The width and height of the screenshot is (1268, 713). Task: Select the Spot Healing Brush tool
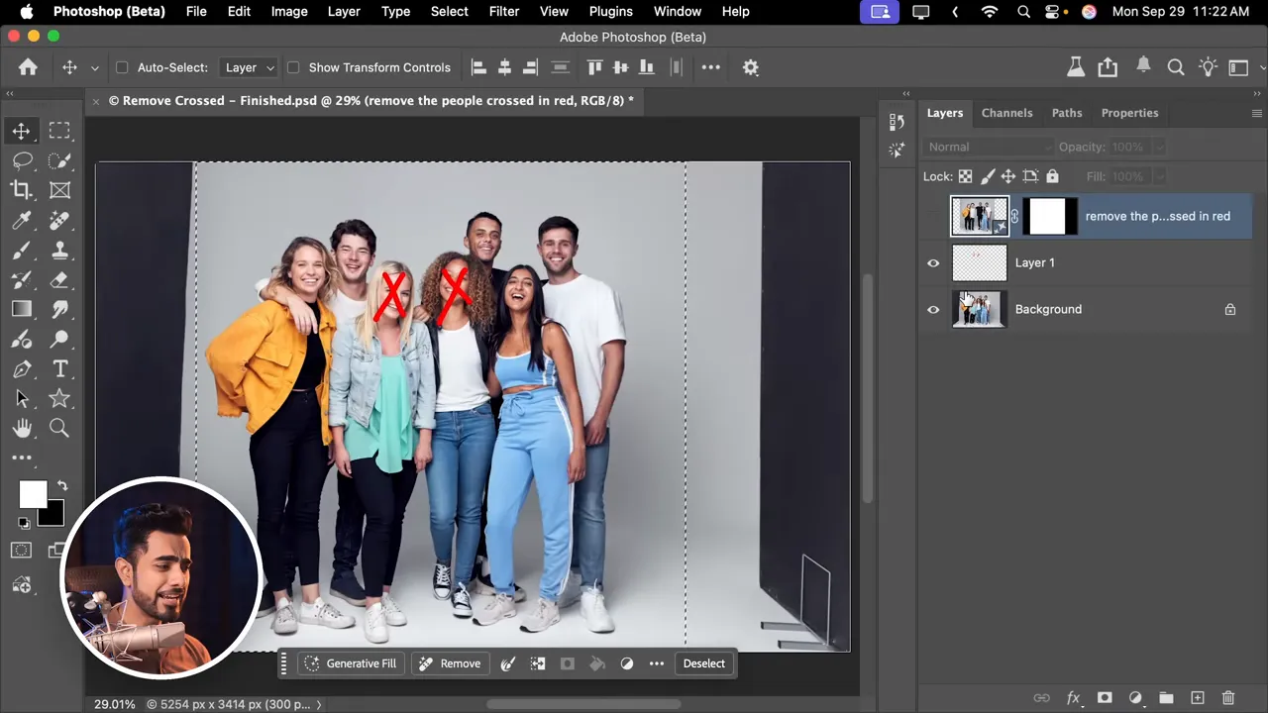[x=59, y=220]
